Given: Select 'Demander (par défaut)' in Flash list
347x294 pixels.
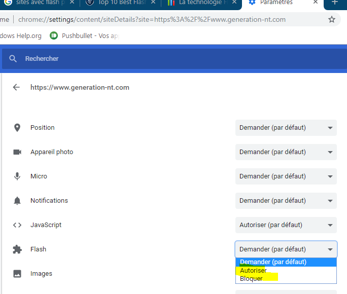Looking at the screenshot, I should [286, 262].
